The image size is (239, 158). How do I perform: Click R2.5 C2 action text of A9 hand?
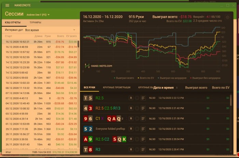(102, 139)
